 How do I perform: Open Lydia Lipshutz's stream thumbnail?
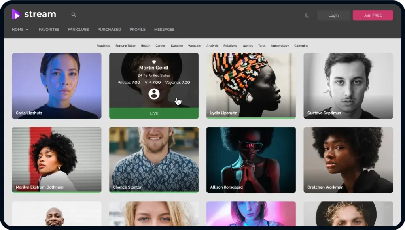click(x=251, y=85)
